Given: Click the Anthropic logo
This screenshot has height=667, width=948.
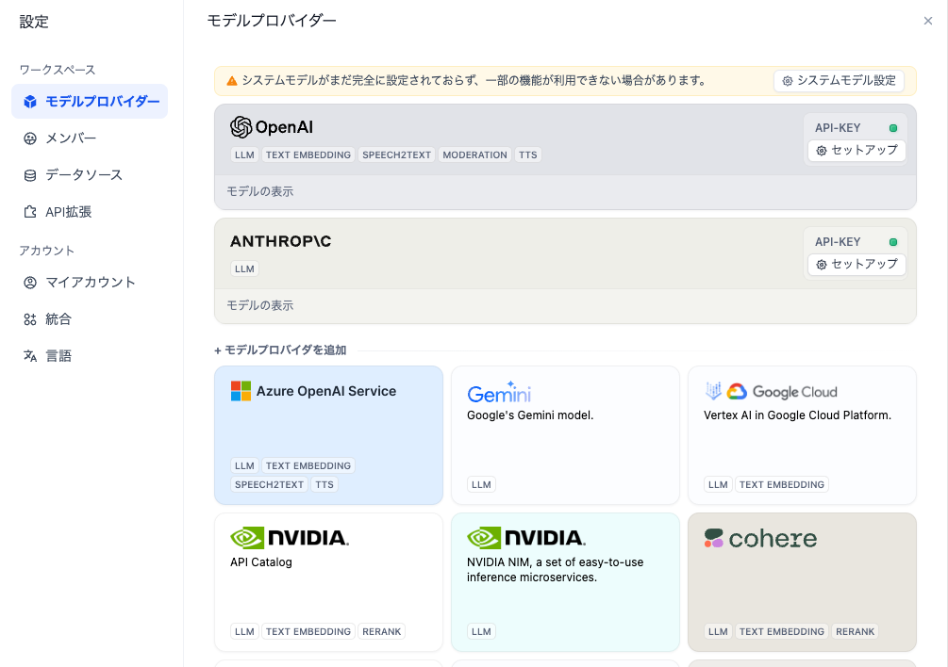Looking at the screenshot, I should coord(280,241).
